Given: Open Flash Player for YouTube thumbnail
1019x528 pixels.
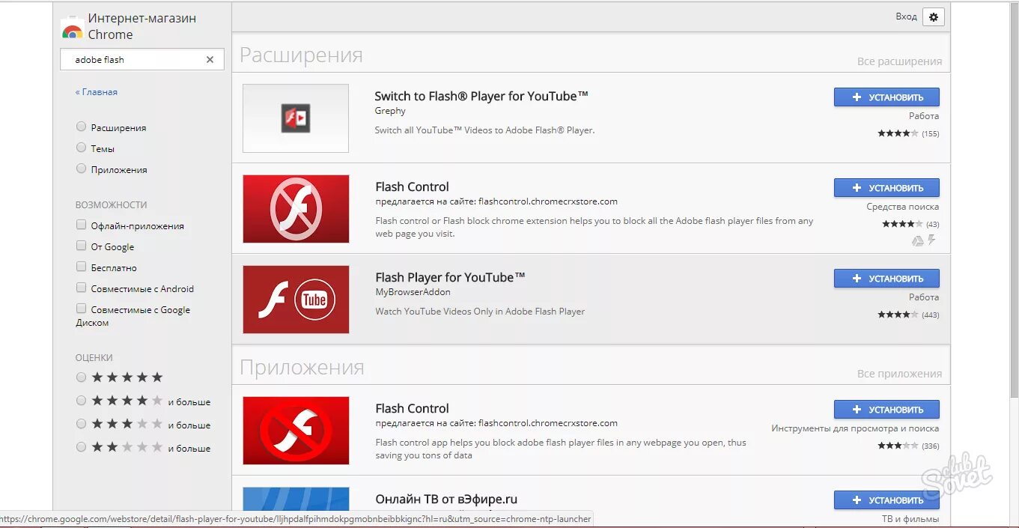Looking at the screenshot, I should click(296, 300).
